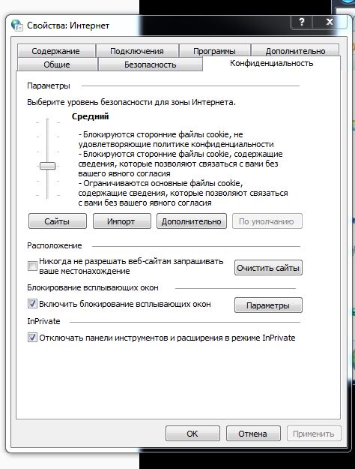Switch to the Содержание tab
The image size is (355, 469).
(x=56, y=50)
